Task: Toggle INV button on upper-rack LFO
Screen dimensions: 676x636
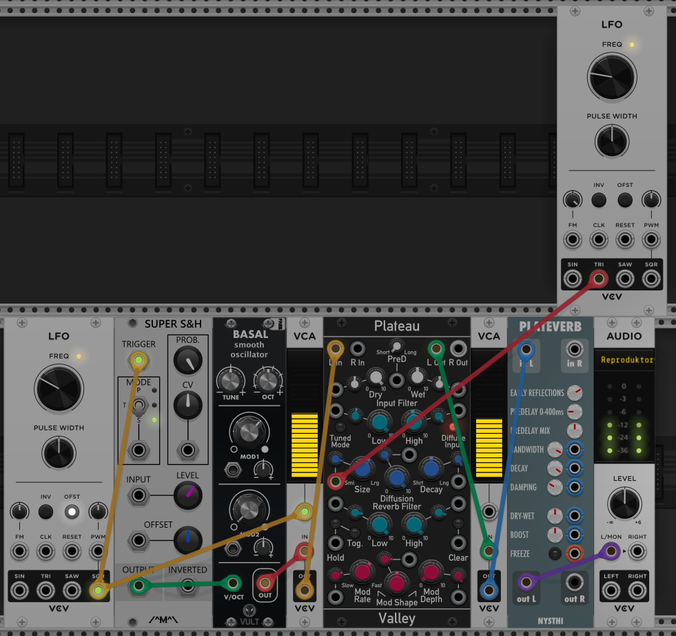Action: click(599, 200)
